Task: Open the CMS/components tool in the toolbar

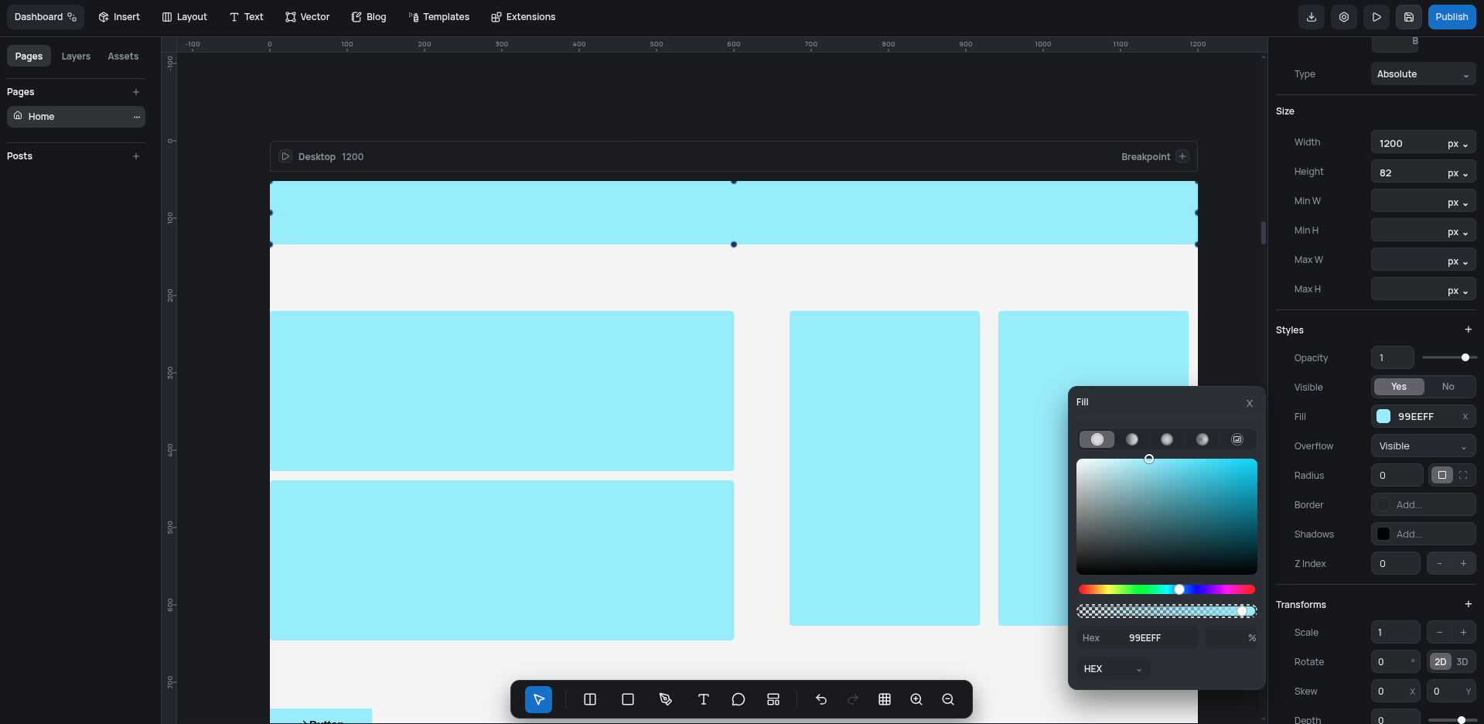Action: click(x=773, y=699)
